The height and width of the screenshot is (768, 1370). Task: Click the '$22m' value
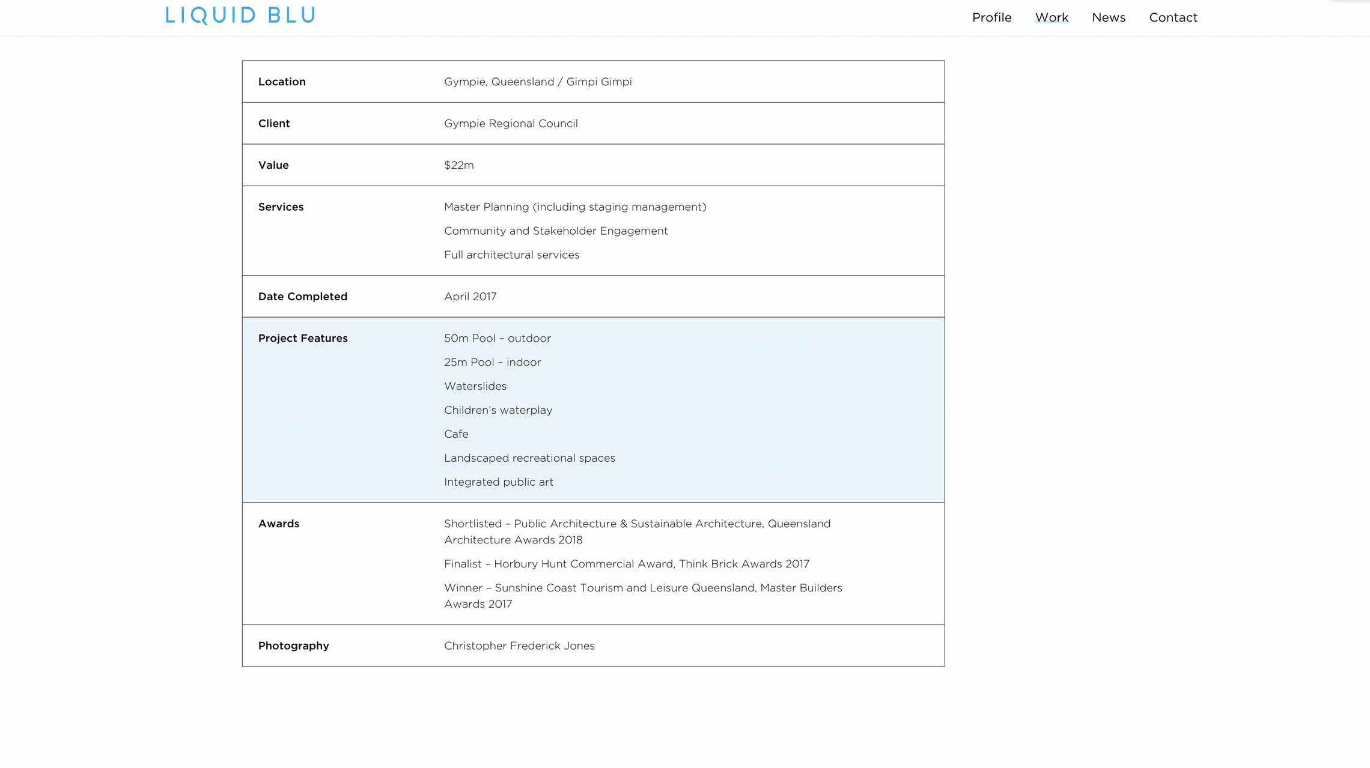458,165
